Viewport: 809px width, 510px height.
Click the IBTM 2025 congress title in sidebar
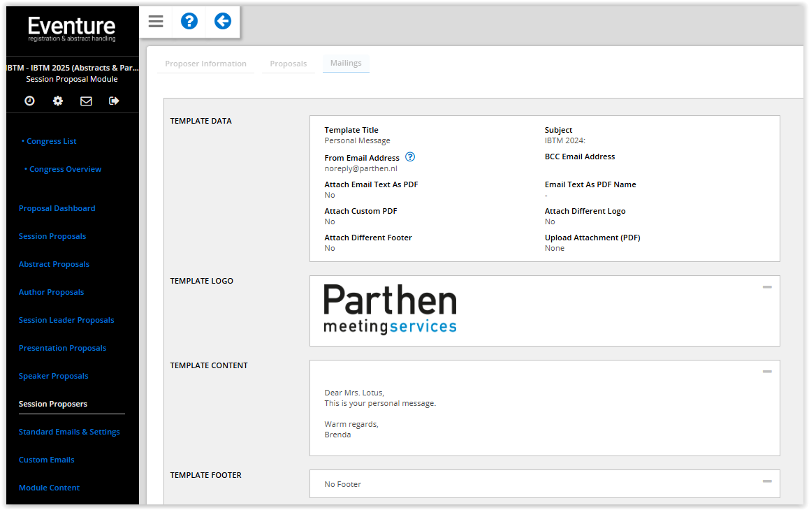click(73, 68)
